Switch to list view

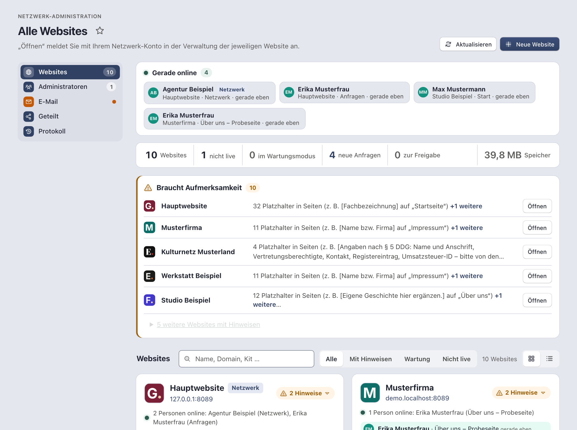click(x=549, y=359)
